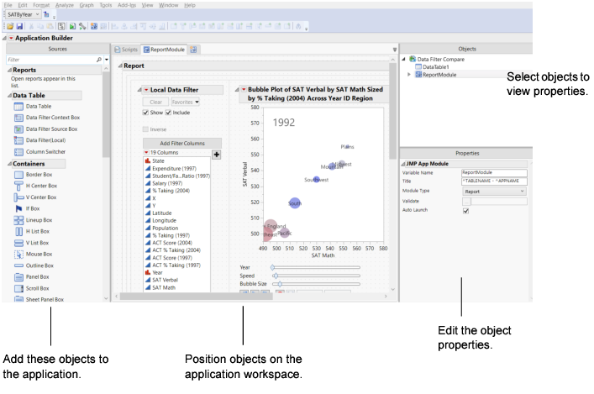Open the Favorites dropdown in the filter
This screenshot has height=394, width=594.
click(184, 101)
